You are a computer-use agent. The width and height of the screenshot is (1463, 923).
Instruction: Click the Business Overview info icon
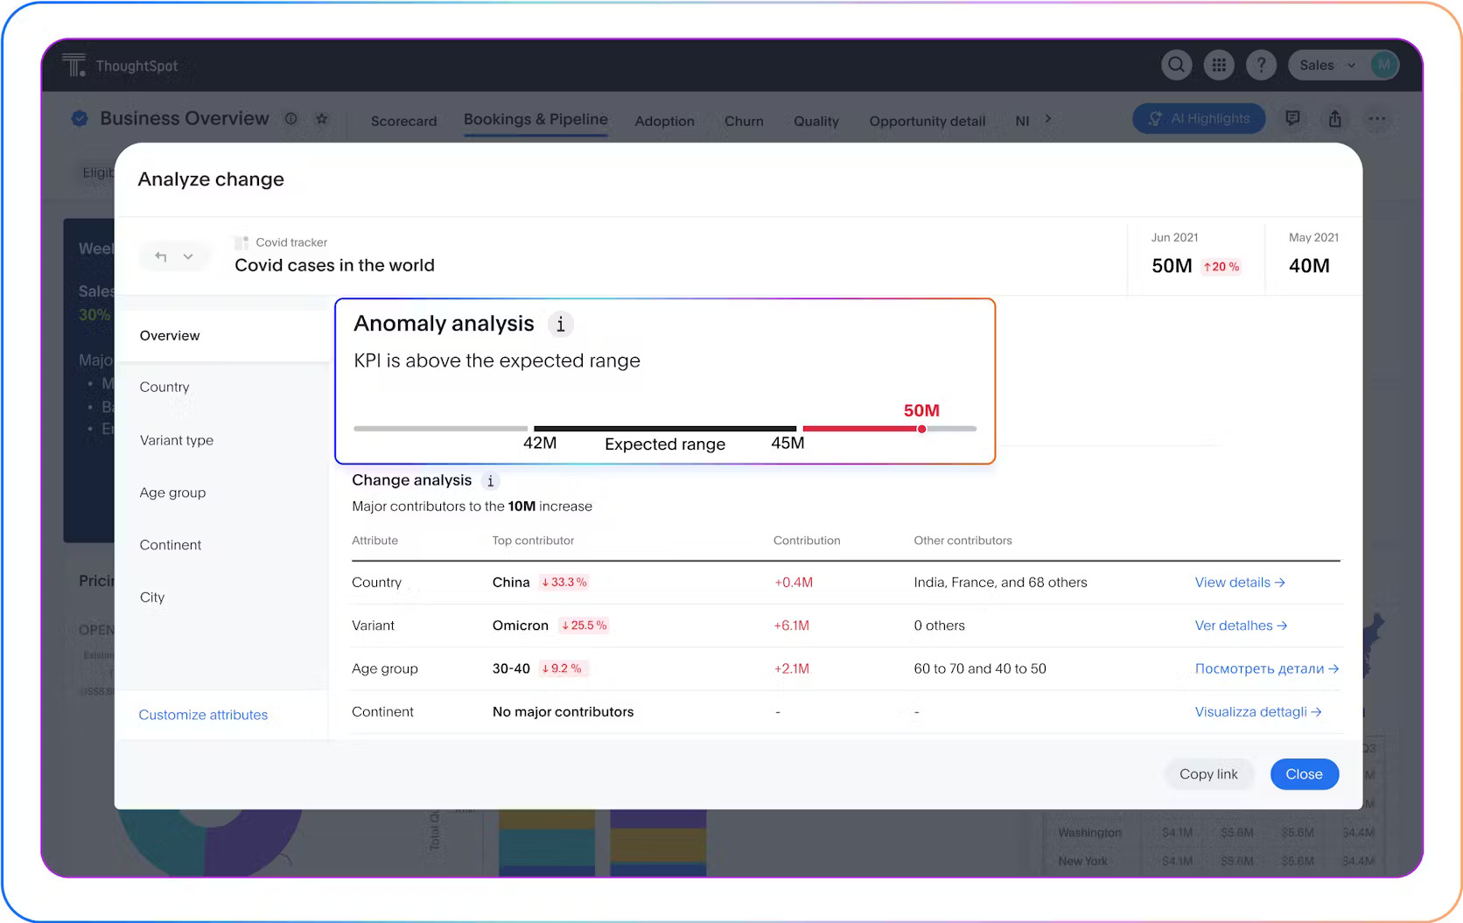point(290,119)
